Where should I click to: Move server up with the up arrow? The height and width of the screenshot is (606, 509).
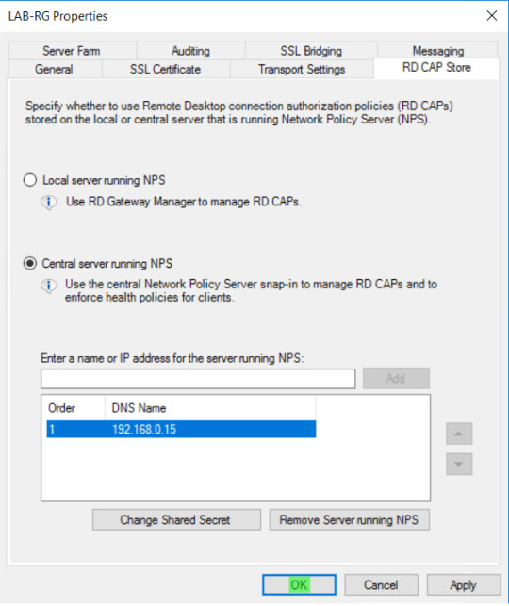[459, 434]
